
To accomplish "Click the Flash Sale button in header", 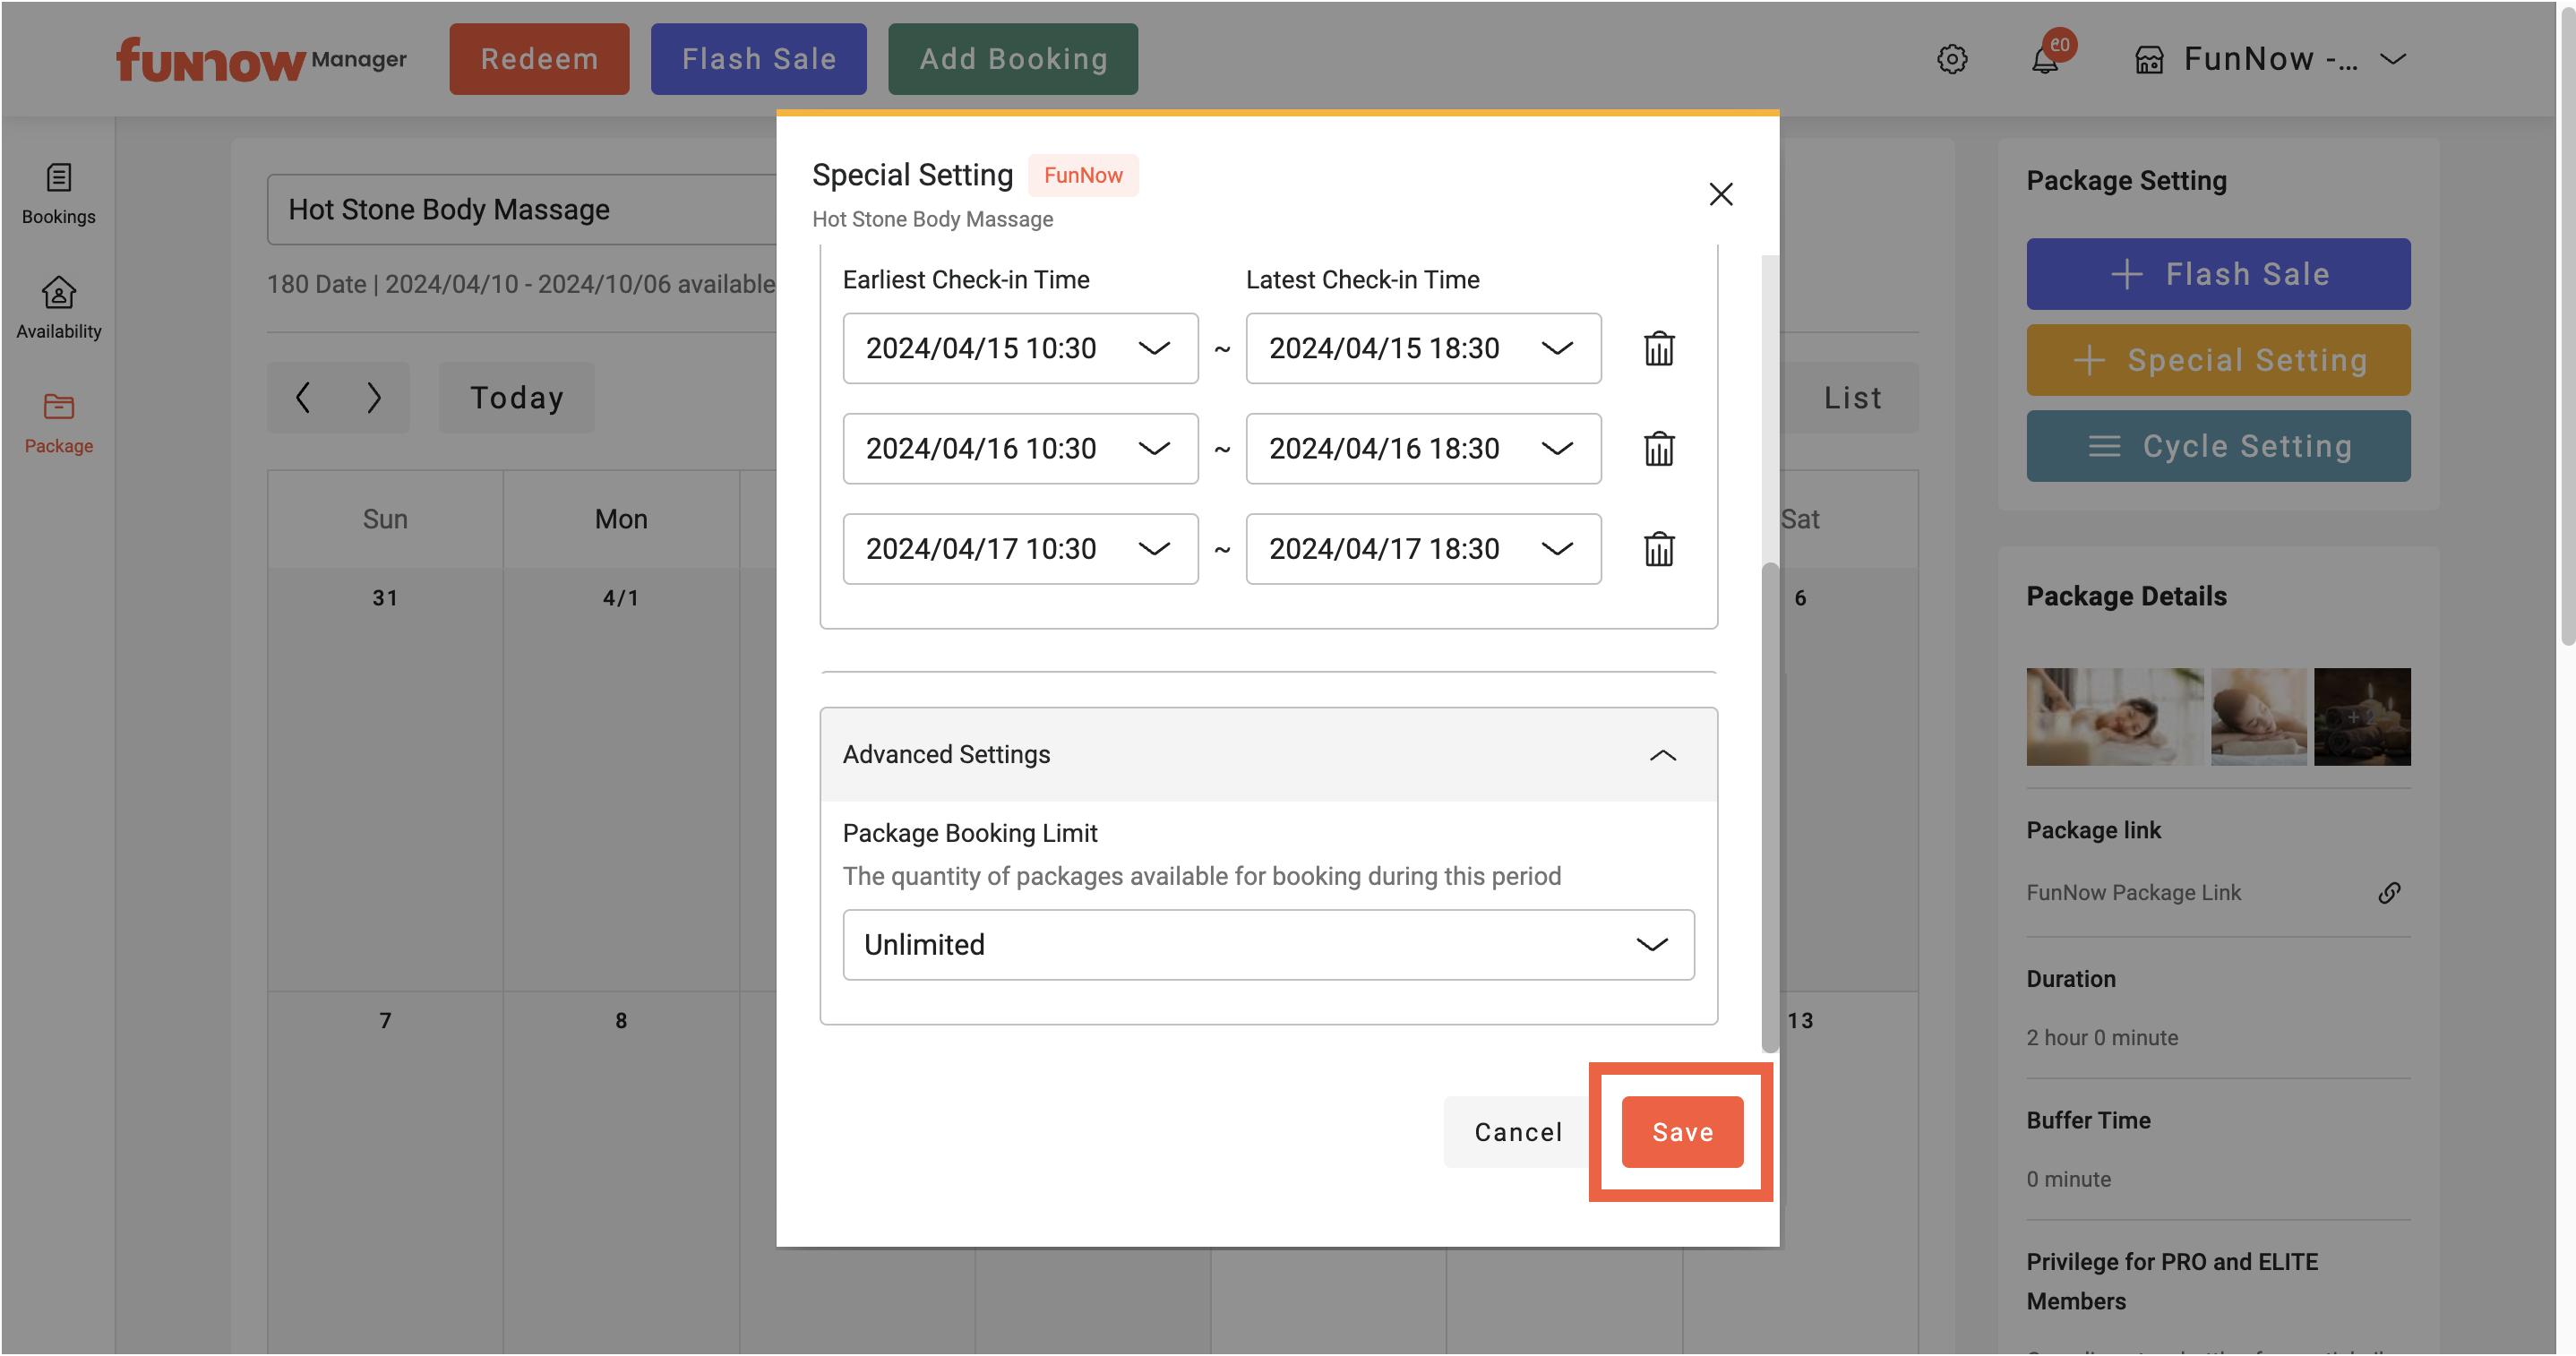I will [x=758, y=59].
